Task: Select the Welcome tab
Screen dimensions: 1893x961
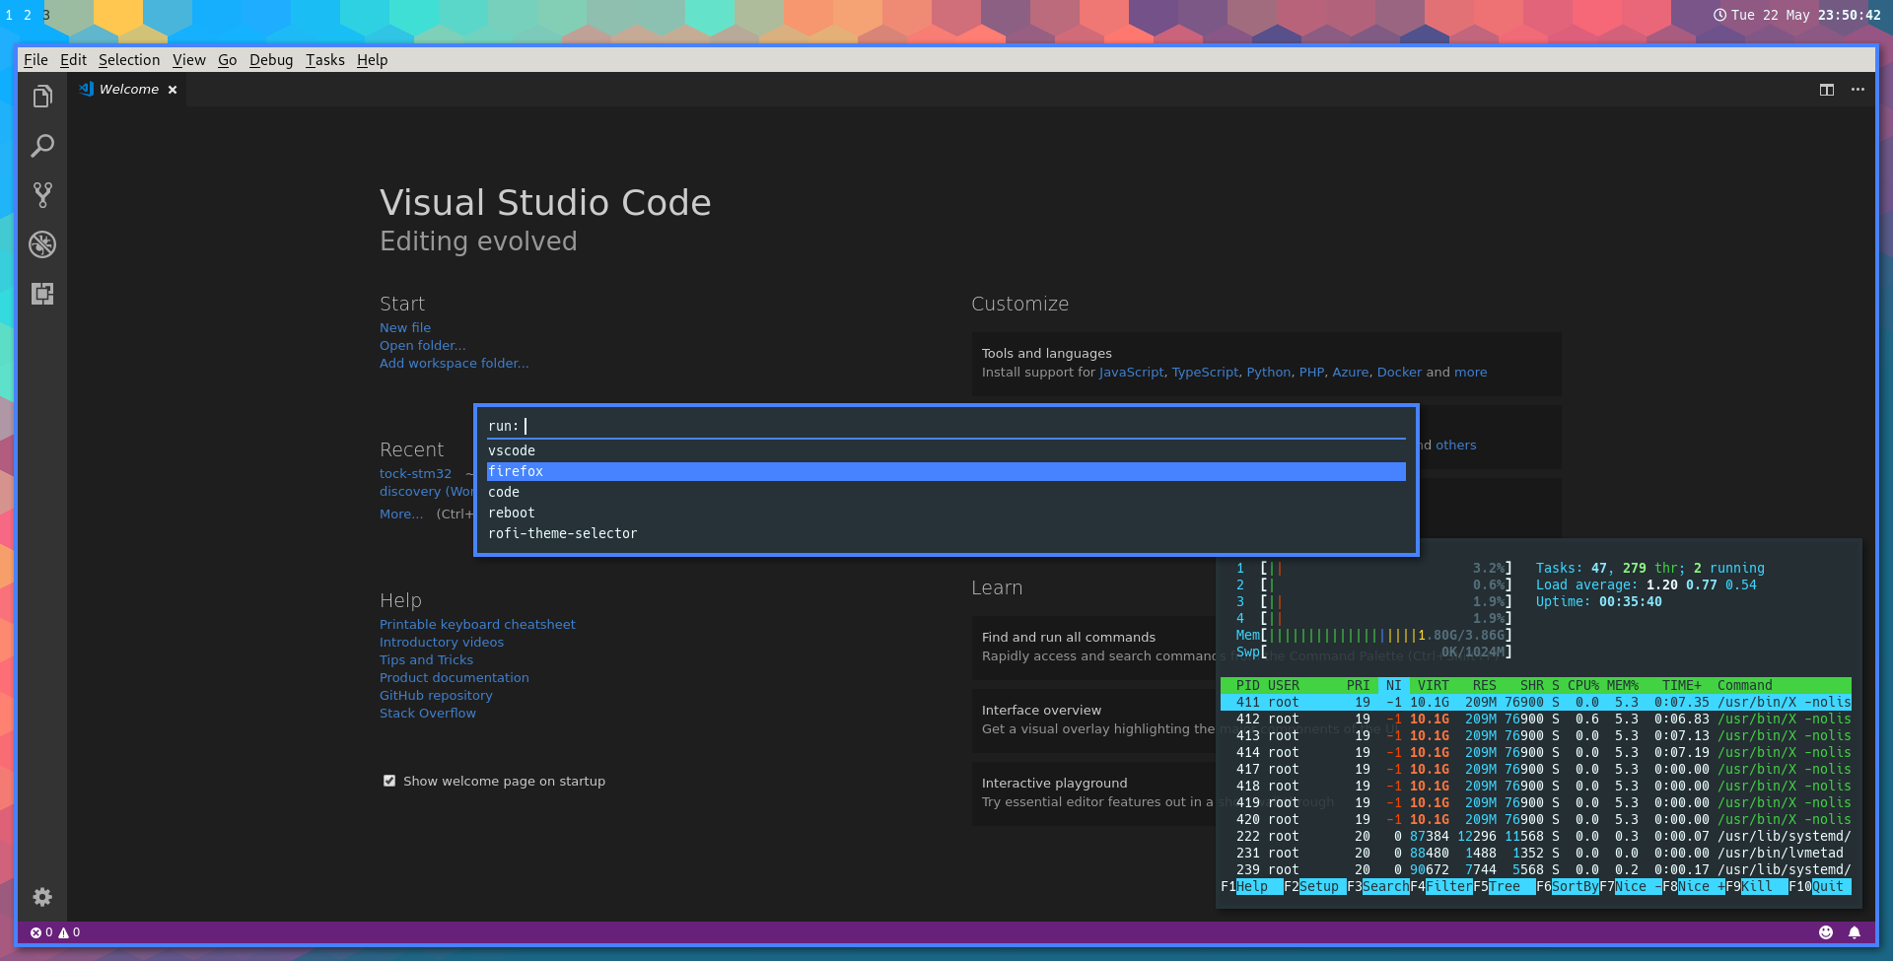Action: (x=128, y=90)
